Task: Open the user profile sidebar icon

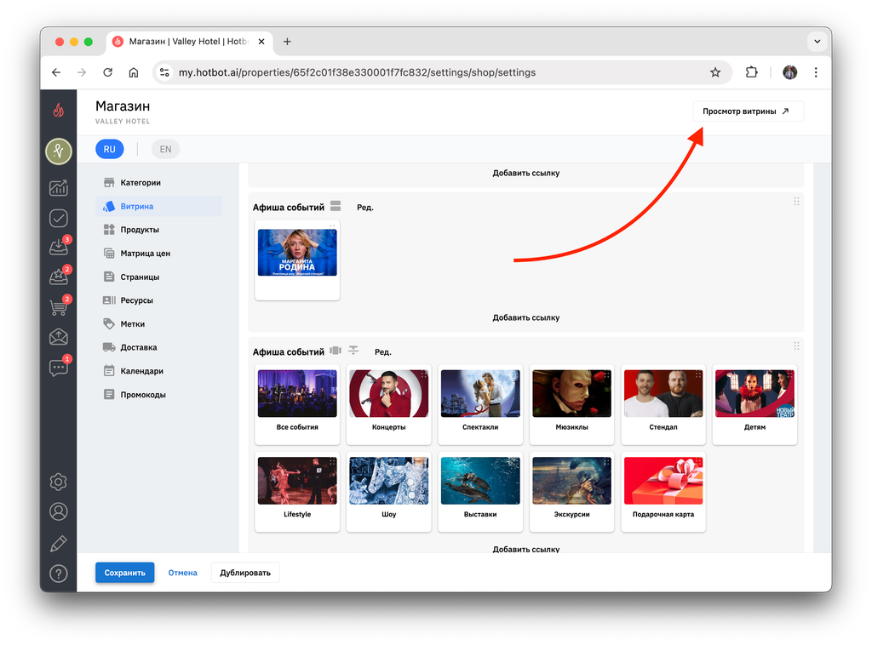Action: (59, 511)
